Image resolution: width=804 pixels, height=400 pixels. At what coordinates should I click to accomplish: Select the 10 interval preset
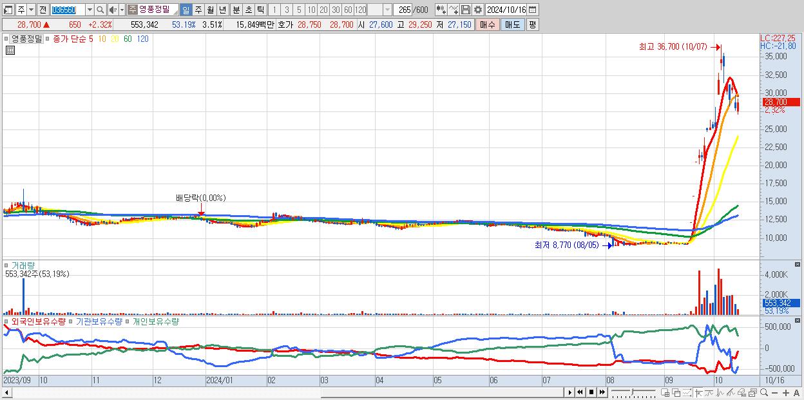pyautogui.click(x=311, y=10)
